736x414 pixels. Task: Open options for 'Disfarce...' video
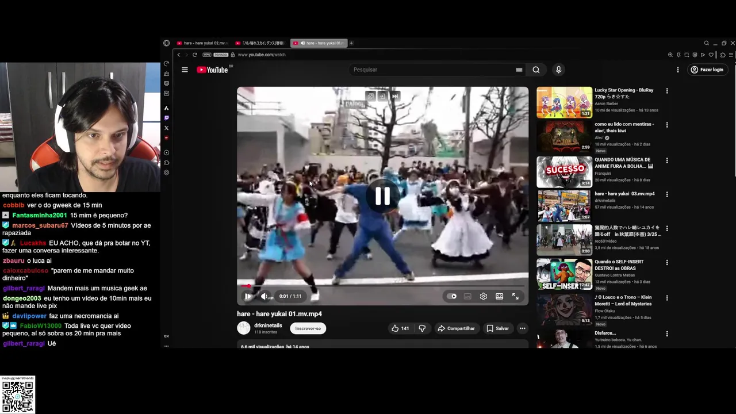[667, 333]
